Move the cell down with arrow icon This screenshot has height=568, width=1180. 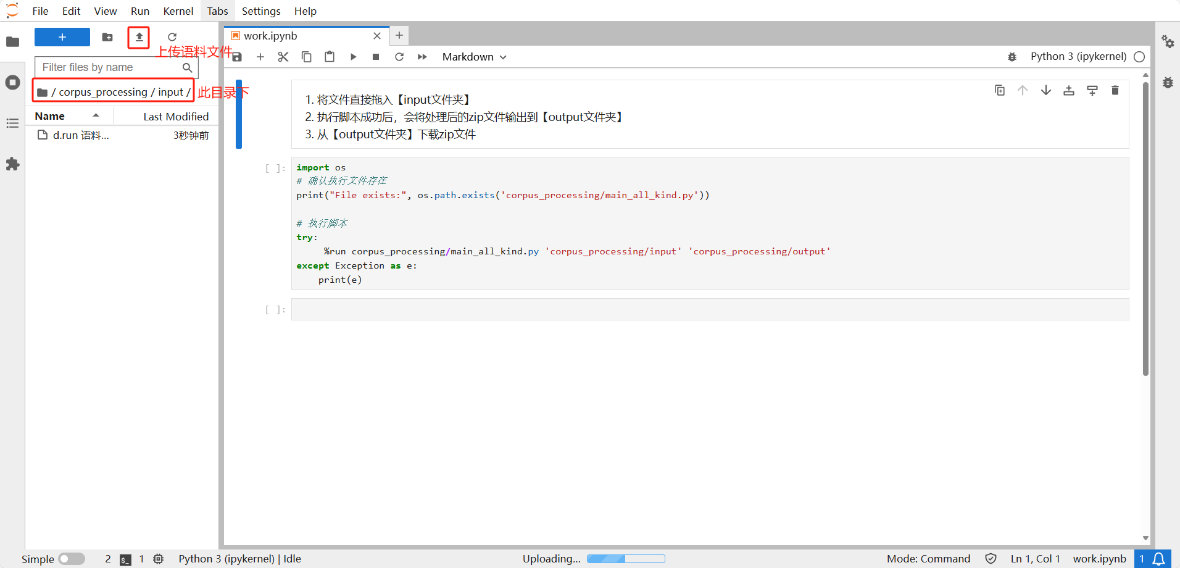tap(1045, 91)
